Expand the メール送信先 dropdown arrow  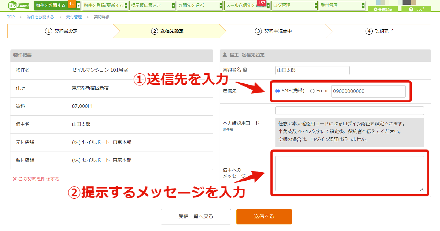pos(268,6)
